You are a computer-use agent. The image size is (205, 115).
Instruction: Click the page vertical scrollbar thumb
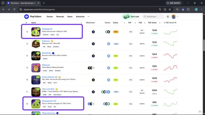coord(204,45)
